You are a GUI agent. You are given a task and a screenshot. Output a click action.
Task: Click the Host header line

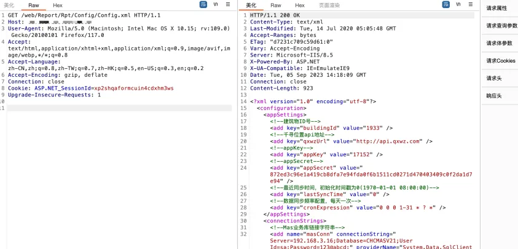click(x=50, y=22)
